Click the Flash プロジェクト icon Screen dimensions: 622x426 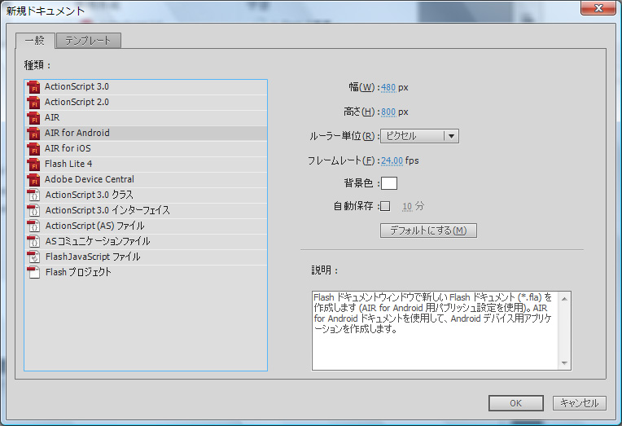pyautogui.click(x=33, y=272)
